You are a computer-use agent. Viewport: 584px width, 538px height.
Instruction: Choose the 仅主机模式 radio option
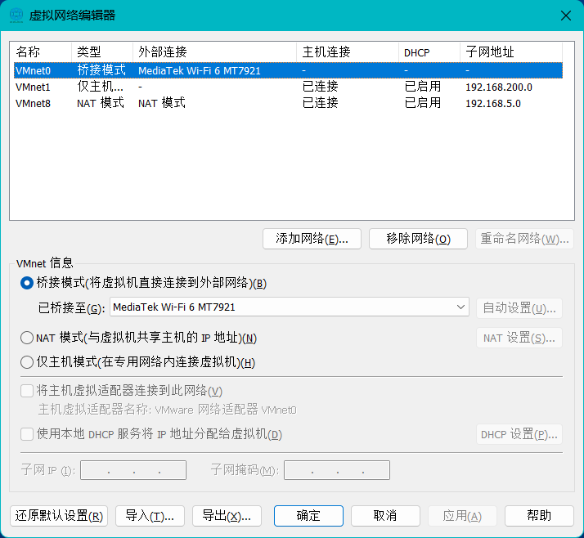click(x=27, y=362)
